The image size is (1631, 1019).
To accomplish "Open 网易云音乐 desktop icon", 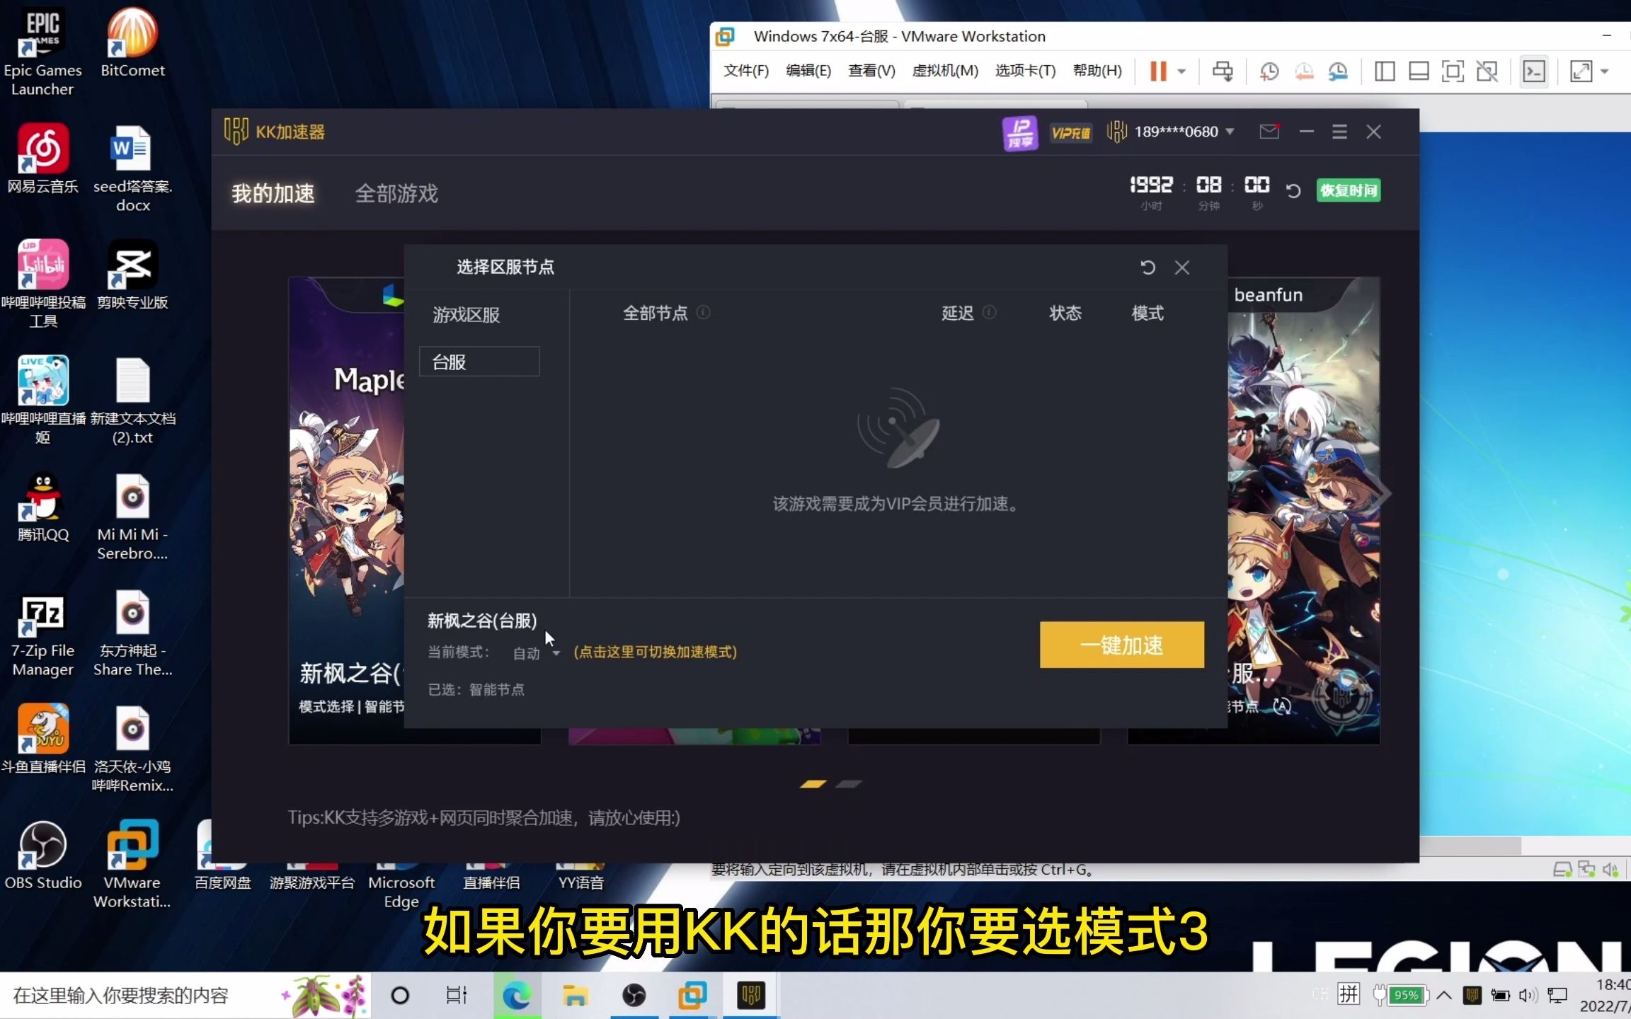I will 42,159.
